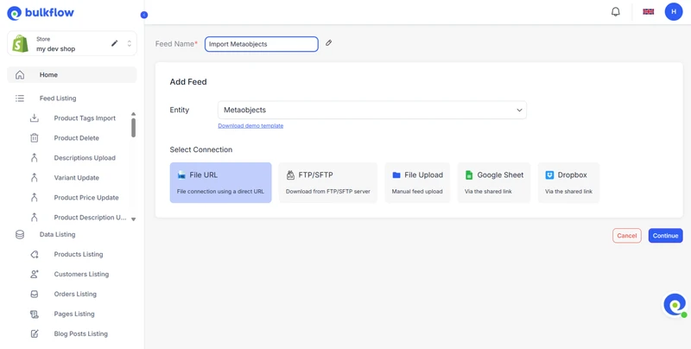Open the user avatar menu H

tap(674, 12)
